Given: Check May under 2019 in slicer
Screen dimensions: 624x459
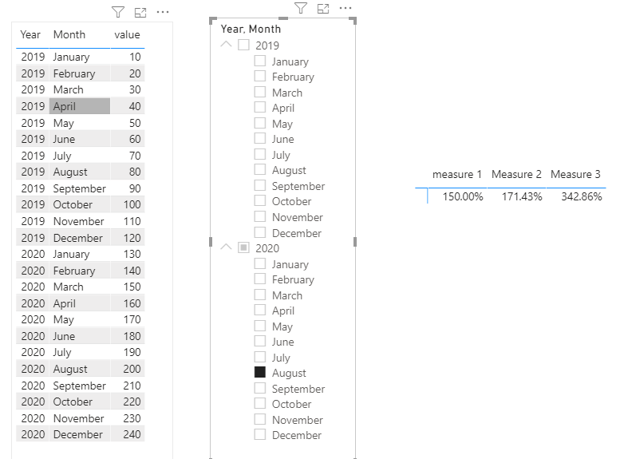Looking at the screenshot, I should coord(260,123).
